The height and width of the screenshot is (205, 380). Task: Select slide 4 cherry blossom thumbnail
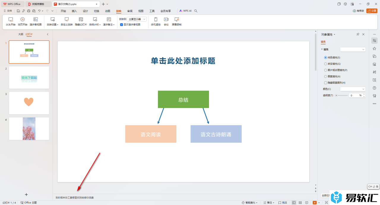(x=29, y=129)
